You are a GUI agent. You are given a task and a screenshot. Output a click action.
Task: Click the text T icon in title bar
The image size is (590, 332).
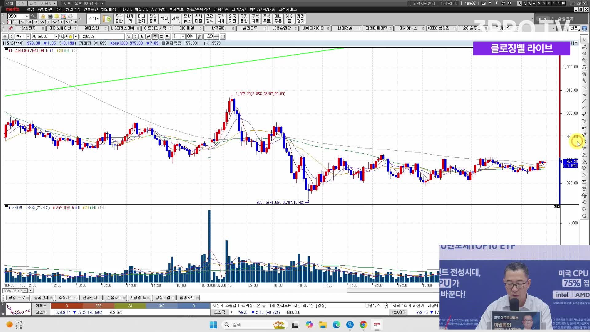pos(497,3)
